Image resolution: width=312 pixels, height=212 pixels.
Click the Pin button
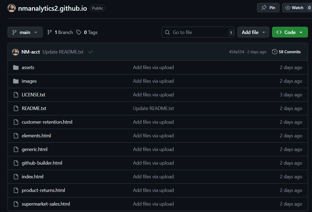coord(268,8)
